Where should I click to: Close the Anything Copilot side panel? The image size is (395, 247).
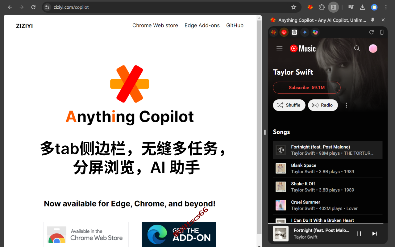point(383,20)
